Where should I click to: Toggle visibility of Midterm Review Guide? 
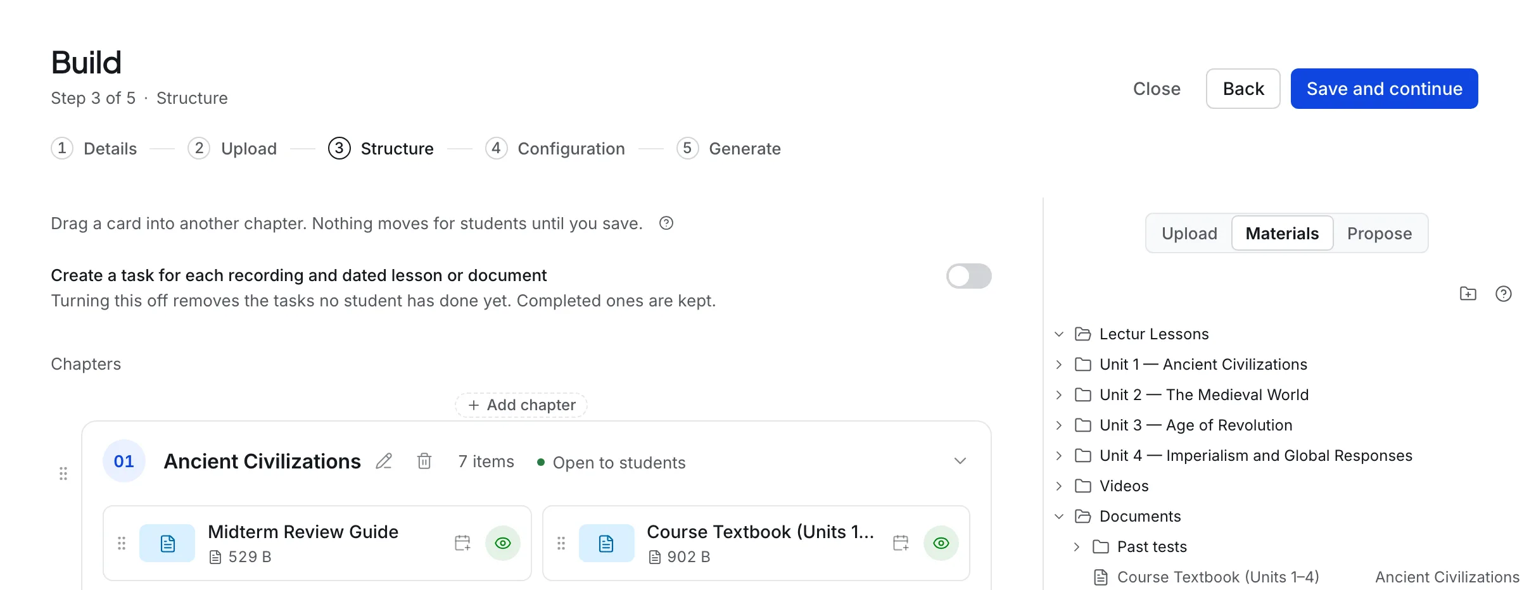[x=503, y=543]
